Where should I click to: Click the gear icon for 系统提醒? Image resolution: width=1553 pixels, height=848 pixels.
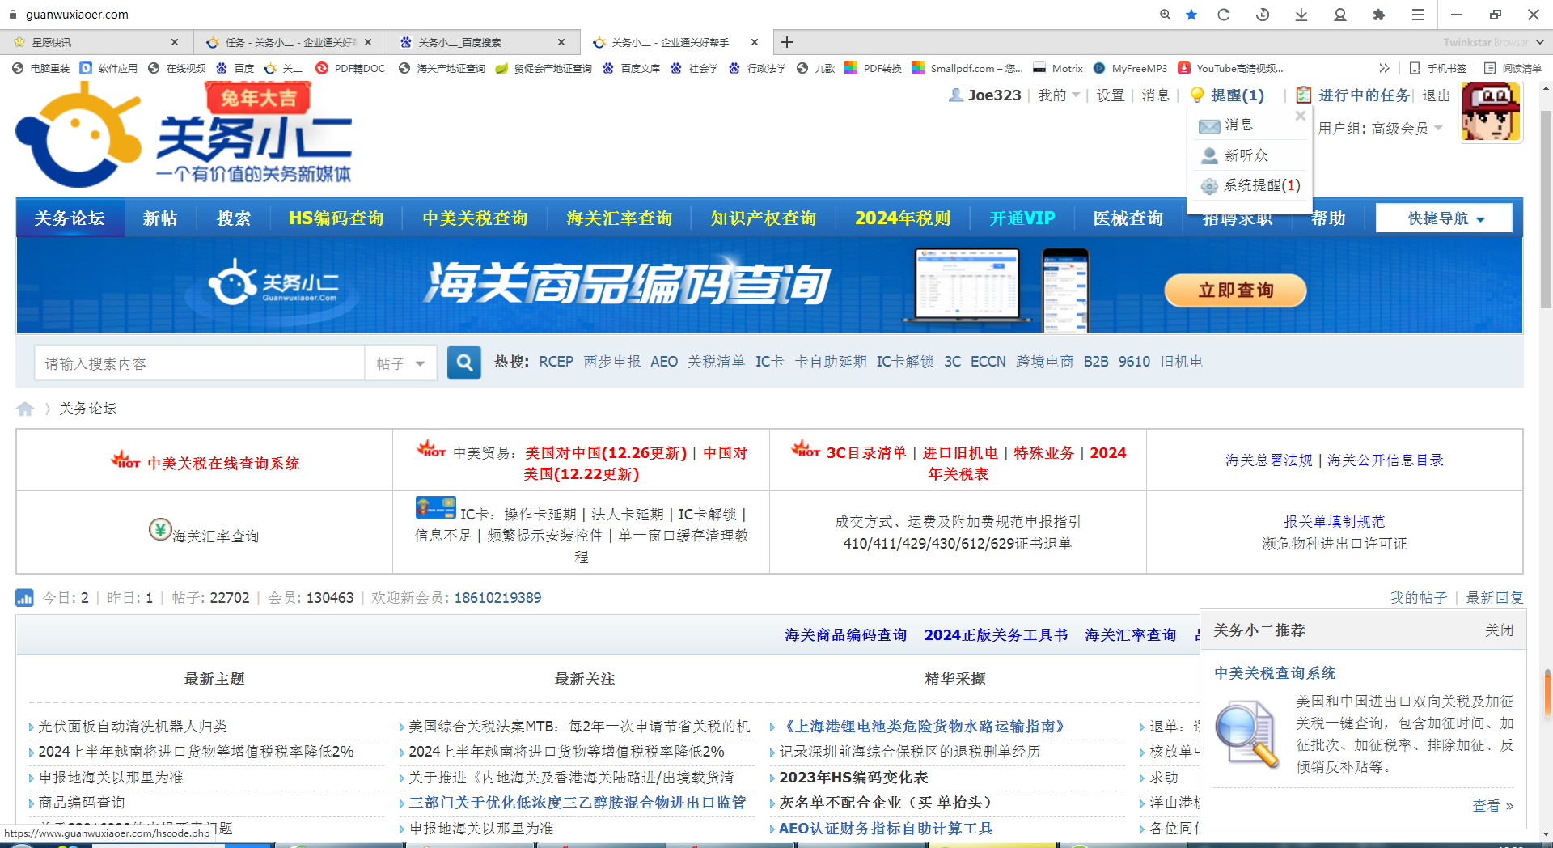[x=1209, y=186]
